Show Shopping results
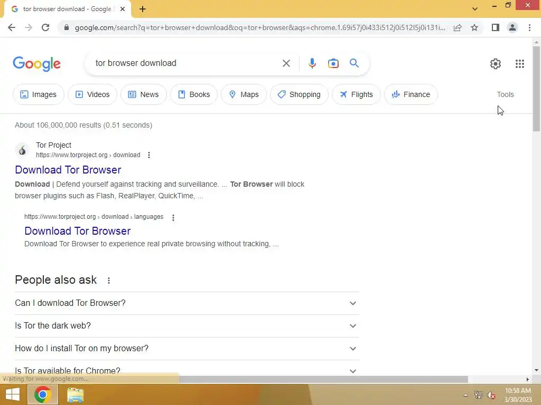The width and height of the screenshot is (541, 405). pyautogui.click(x=299, y=94)
